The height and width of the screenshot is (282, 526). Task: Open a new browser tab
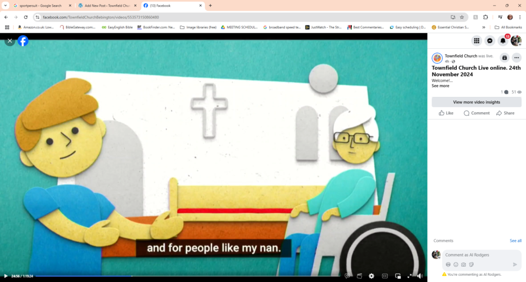[x=210, y=6]
